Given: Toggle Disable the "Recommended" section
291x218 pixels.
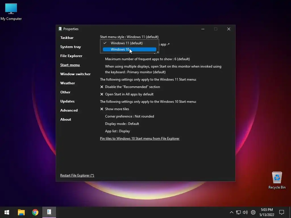Looking at the screenshot, I should coord(130,87).
